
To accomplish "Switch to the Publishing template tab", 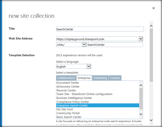I will pyautogui.click(x=100, y=78).
